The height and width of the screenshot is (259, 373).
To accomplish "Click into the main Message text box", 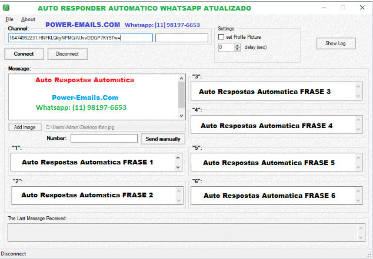I will (93, 97).
